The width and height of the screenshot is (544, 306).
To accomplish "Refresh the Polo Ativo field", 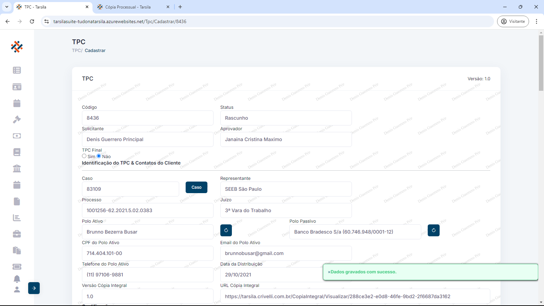I will pos(226,230).
